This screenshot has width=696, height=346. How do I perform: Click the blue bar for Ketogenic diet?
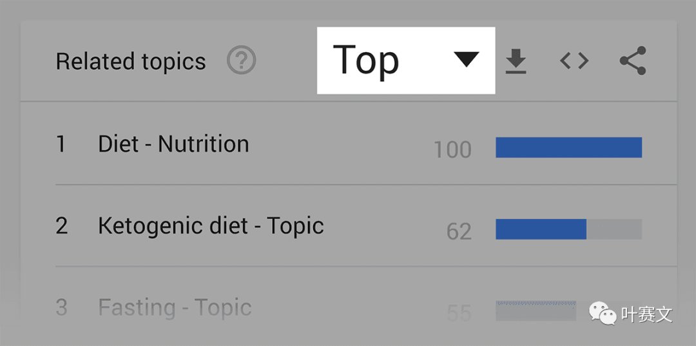tap(541, 229)
